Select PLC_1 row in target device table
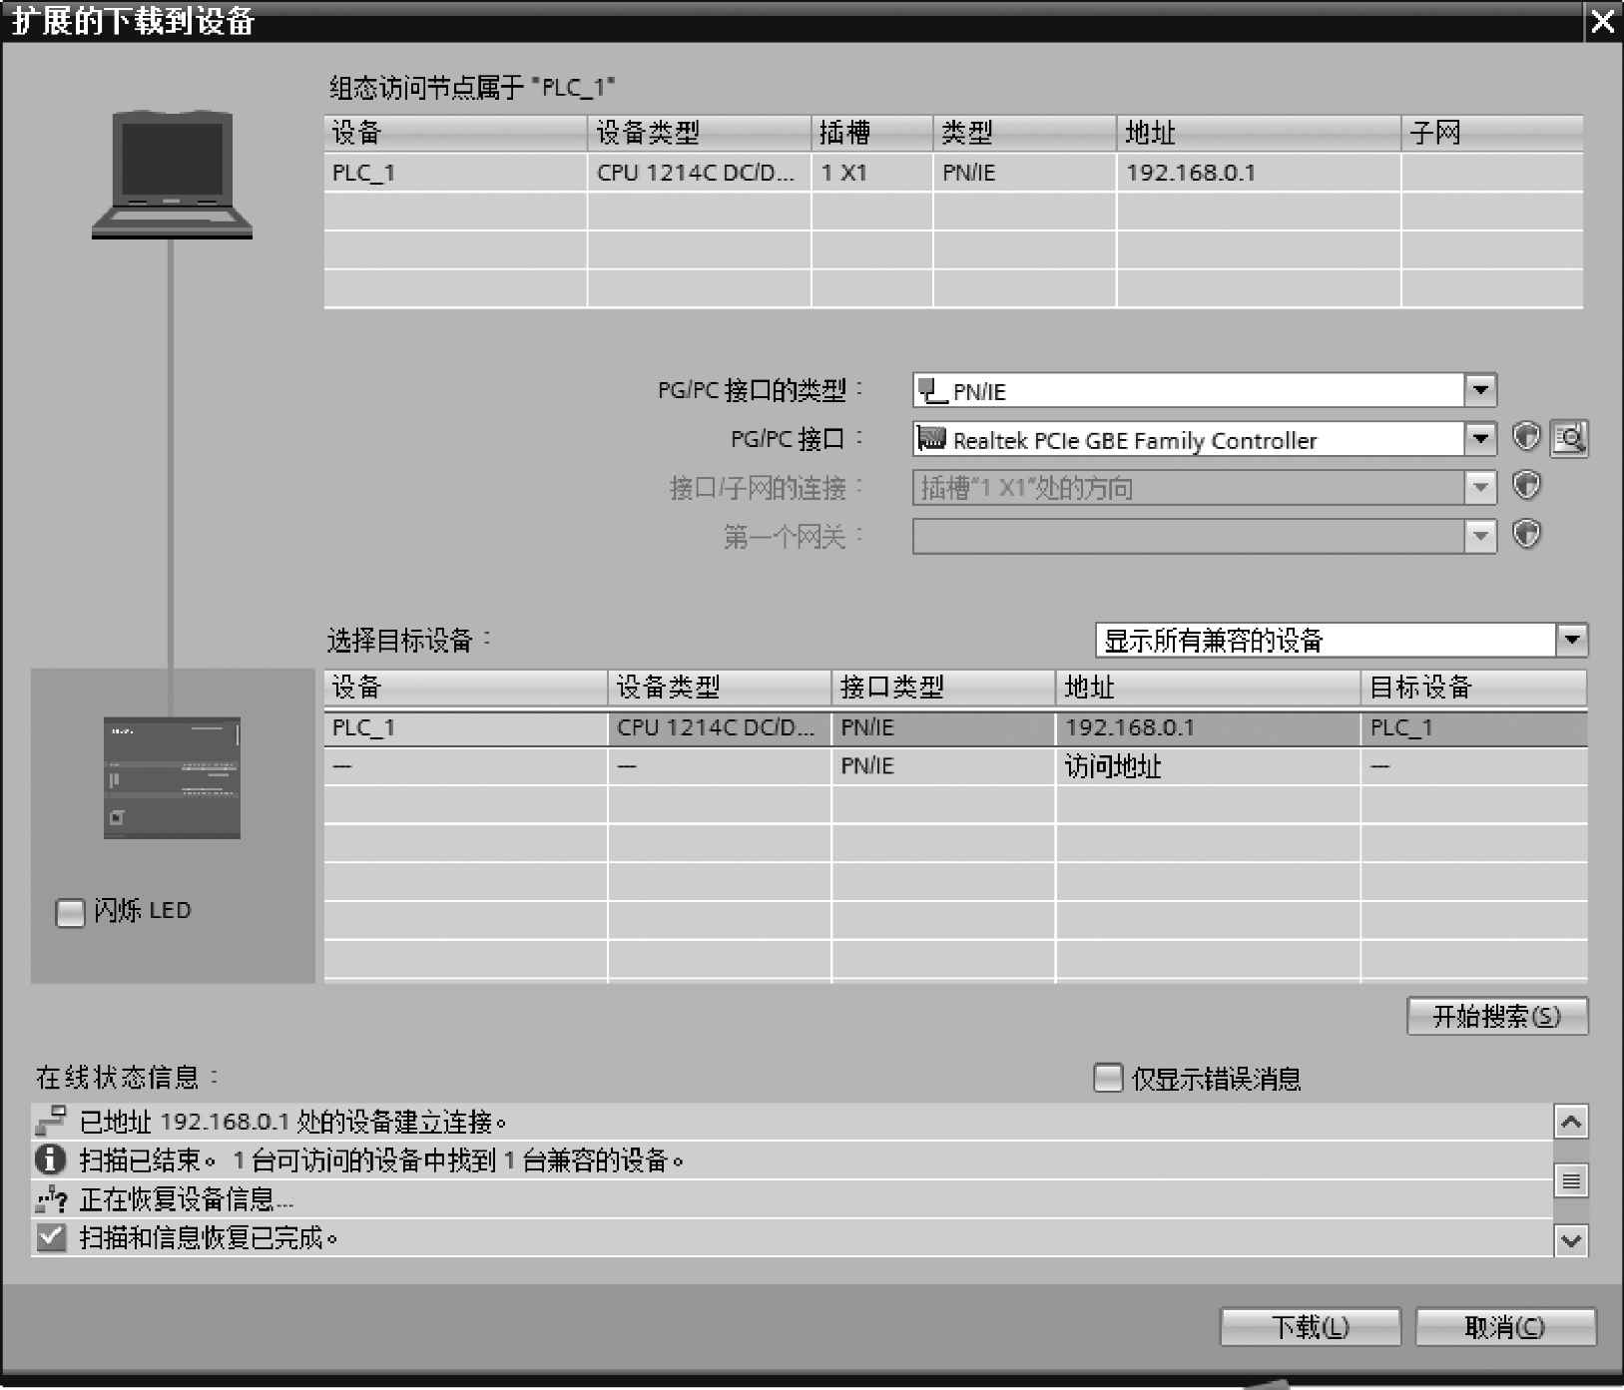 (x=955, y=727)
